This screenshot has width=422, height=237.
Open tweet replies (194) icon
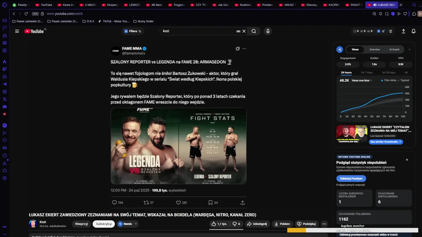click(114, 203)
